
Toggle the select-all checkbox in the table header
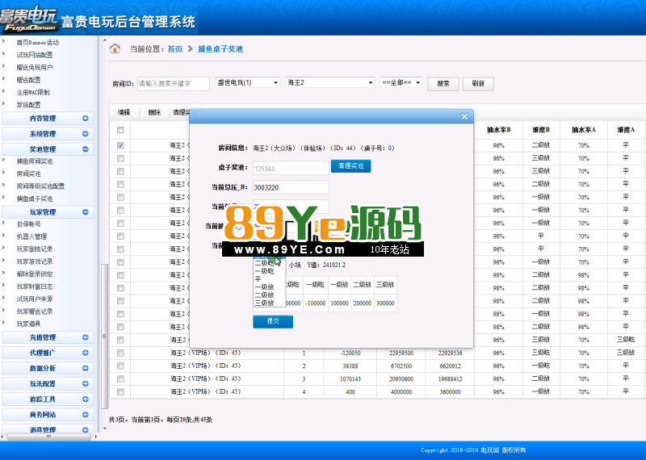120,130
